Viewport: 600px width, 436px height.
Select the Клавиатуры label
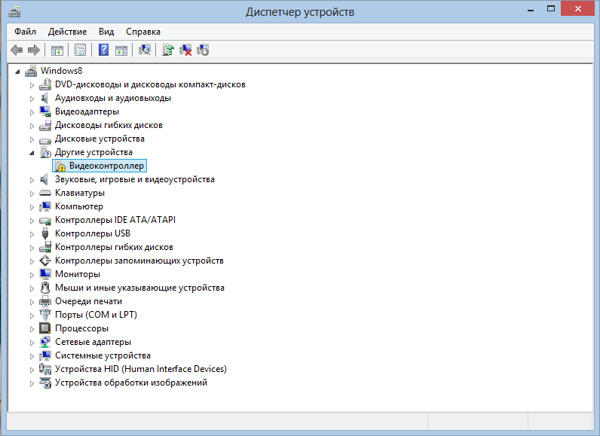click(x=80, y=193)
